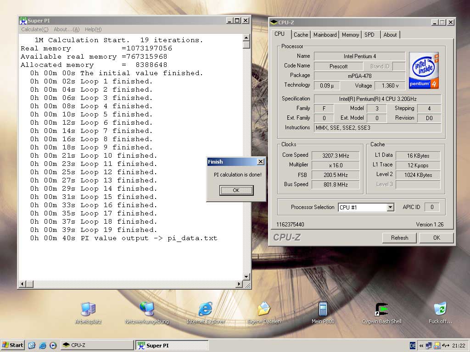Switch to the Mainboard tab
470x352 pixels.
click(325, 35)
